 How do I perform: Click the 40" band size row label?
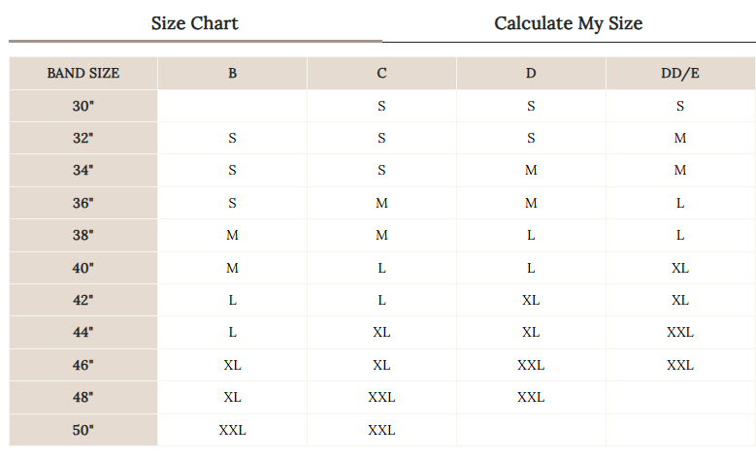click(x=83, y=268)
